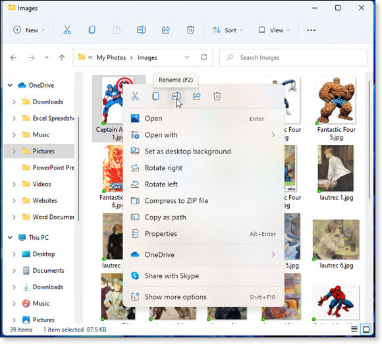Select the Word Documents folder
Screen dimensions: 382x344
point(47,217)
